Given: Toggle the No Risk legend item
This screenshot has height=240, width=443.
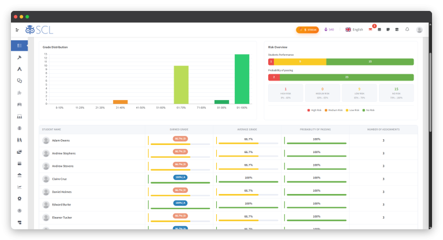Looking at the screenshot, I should click(x=369, y=111).
